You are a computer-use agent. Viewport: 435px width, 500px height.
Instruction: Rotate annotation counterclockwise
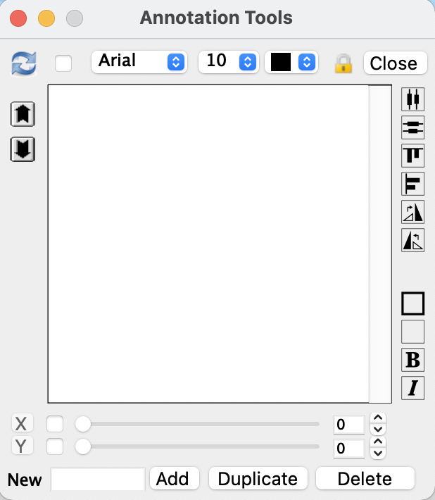coord(412,240)
